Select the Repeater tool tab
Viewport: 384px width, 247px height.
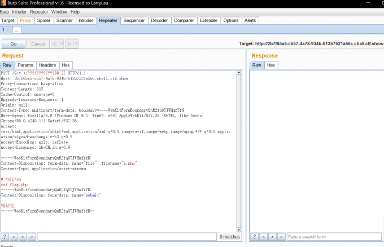(x=108, y=20)
